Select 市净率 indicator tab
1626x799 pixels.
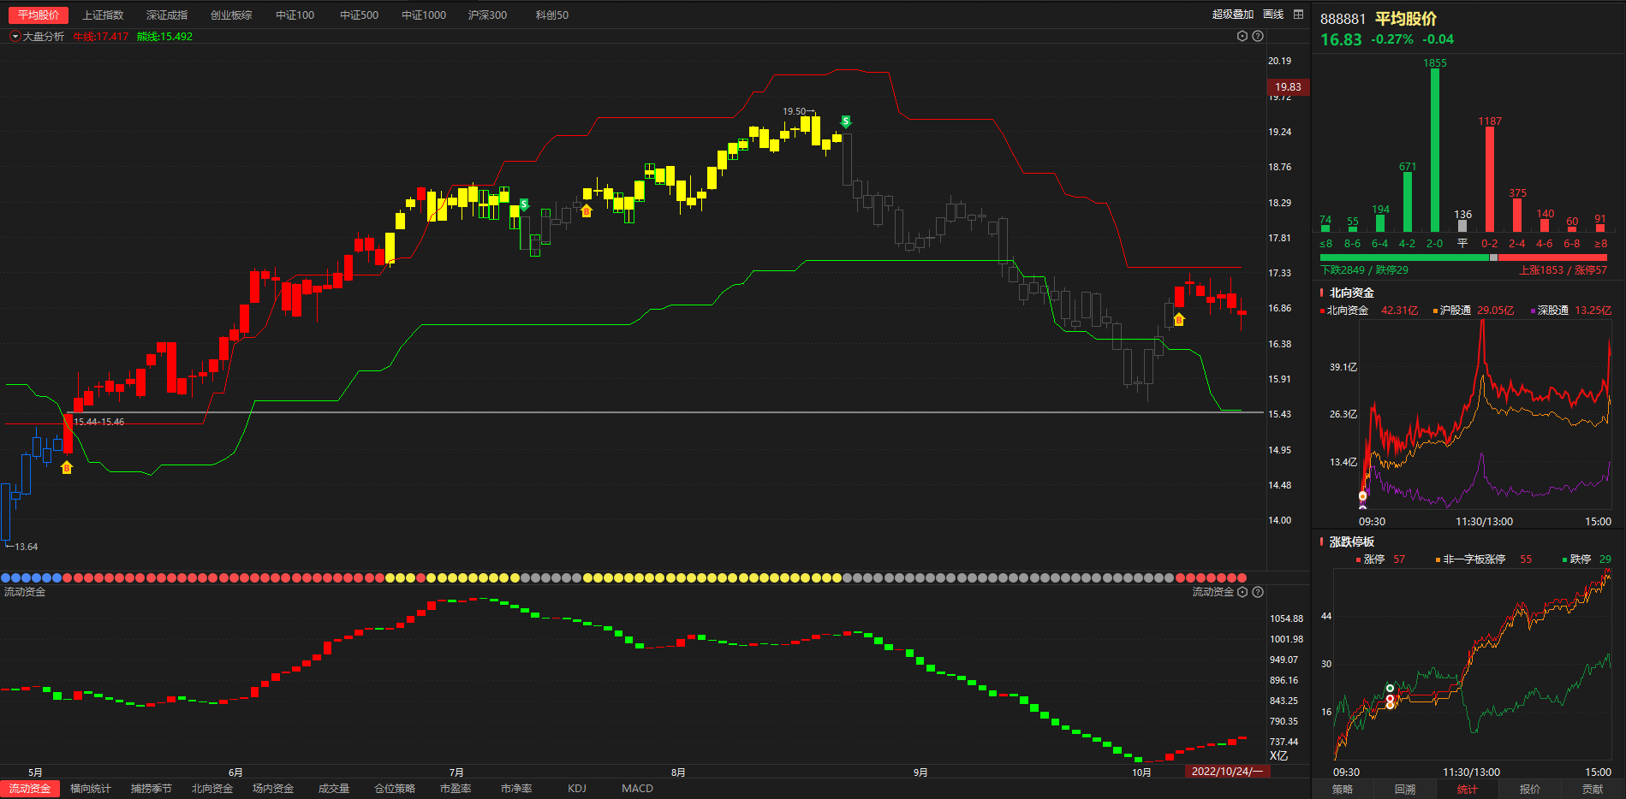click(516, 789)
